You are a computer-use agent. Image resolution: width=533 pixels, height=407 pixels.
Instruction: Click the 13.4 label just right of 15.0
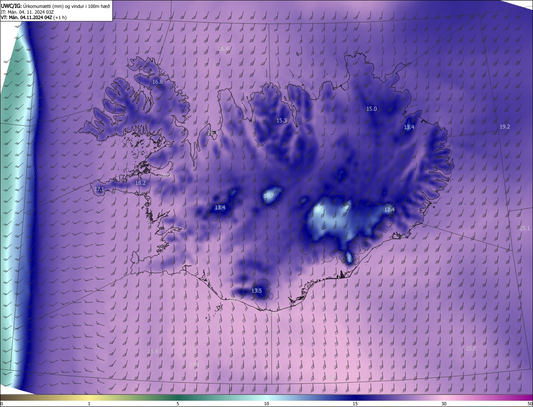point(409,127)
